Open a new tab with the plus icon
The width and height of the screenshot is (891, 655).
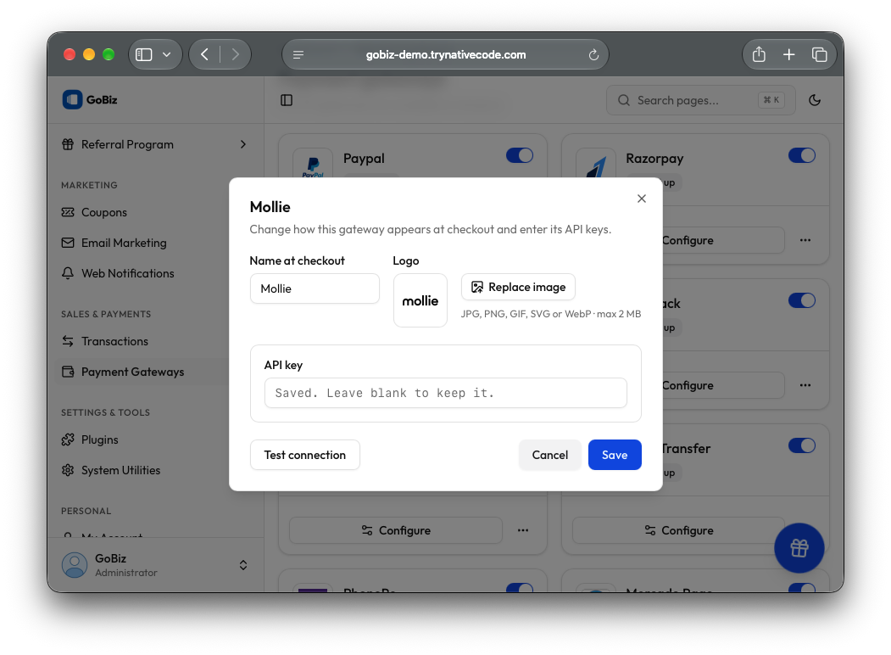point(789,54)
